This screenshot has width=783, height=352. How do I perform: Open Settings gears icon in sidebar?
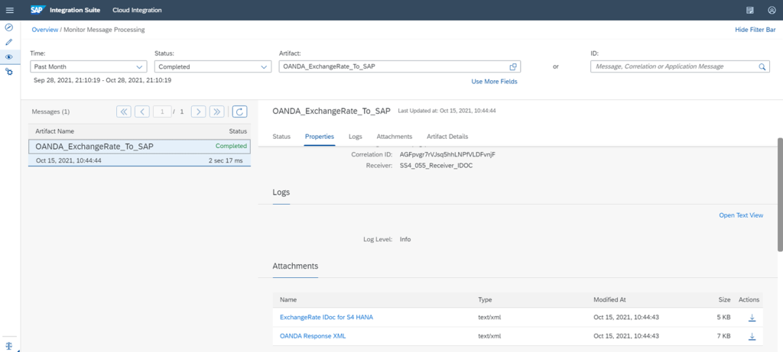(8, 72)
